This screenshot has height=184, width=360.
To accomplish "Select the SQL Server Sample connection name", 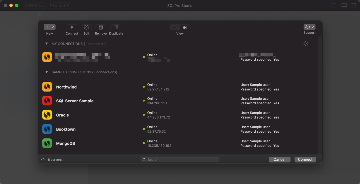I will (75, 101).
